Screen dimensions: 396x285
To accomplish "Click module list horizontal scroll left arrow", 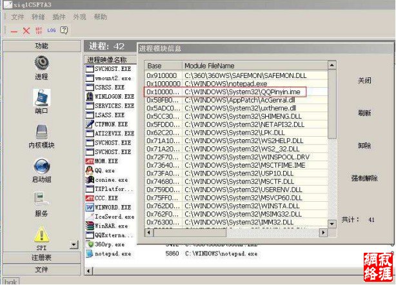I will pos(149,232).
